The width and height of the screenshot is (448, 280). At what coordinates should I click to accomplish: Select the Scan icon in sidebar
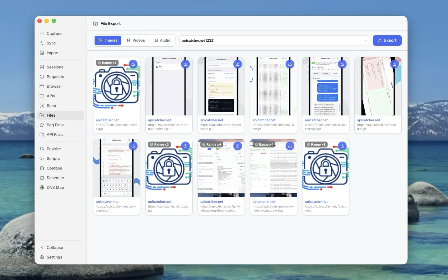coord(42,106)
